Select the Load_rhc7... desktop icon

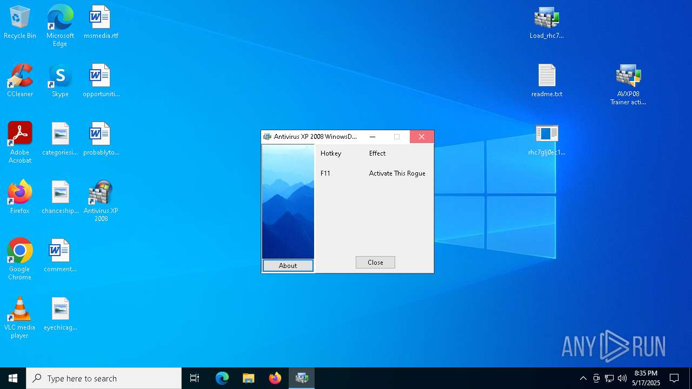547,23
